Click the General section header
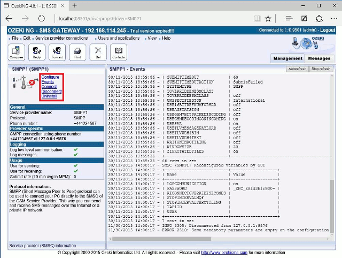This screenshot has height=258, width=342. 57,107
